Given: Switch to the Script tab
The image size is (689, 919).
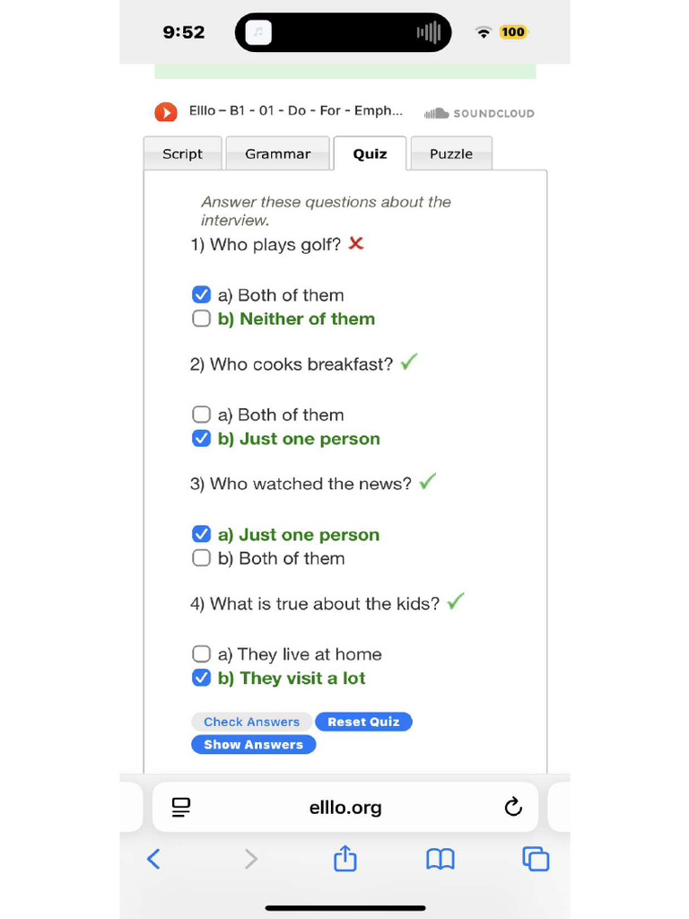Looking at the screenshot, I should (x=182, y=153).
